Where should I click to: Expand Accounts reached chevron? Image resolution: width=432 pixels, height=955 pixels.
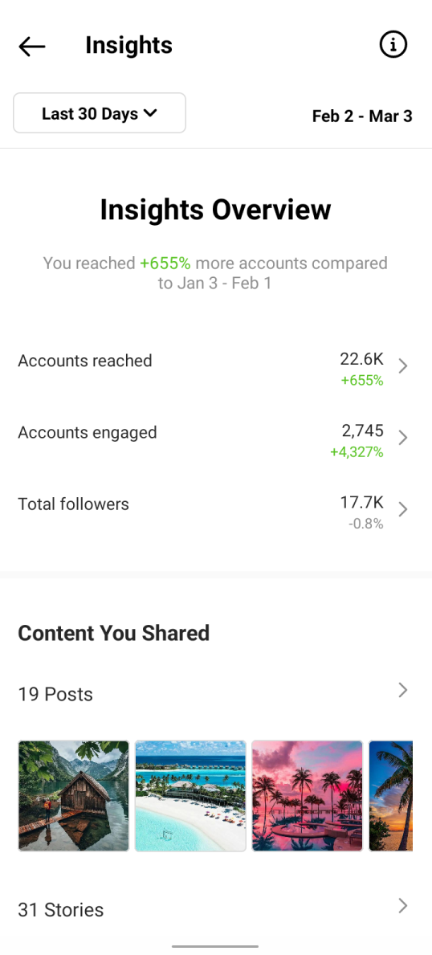pyautogui.click(x=403, y=366)
